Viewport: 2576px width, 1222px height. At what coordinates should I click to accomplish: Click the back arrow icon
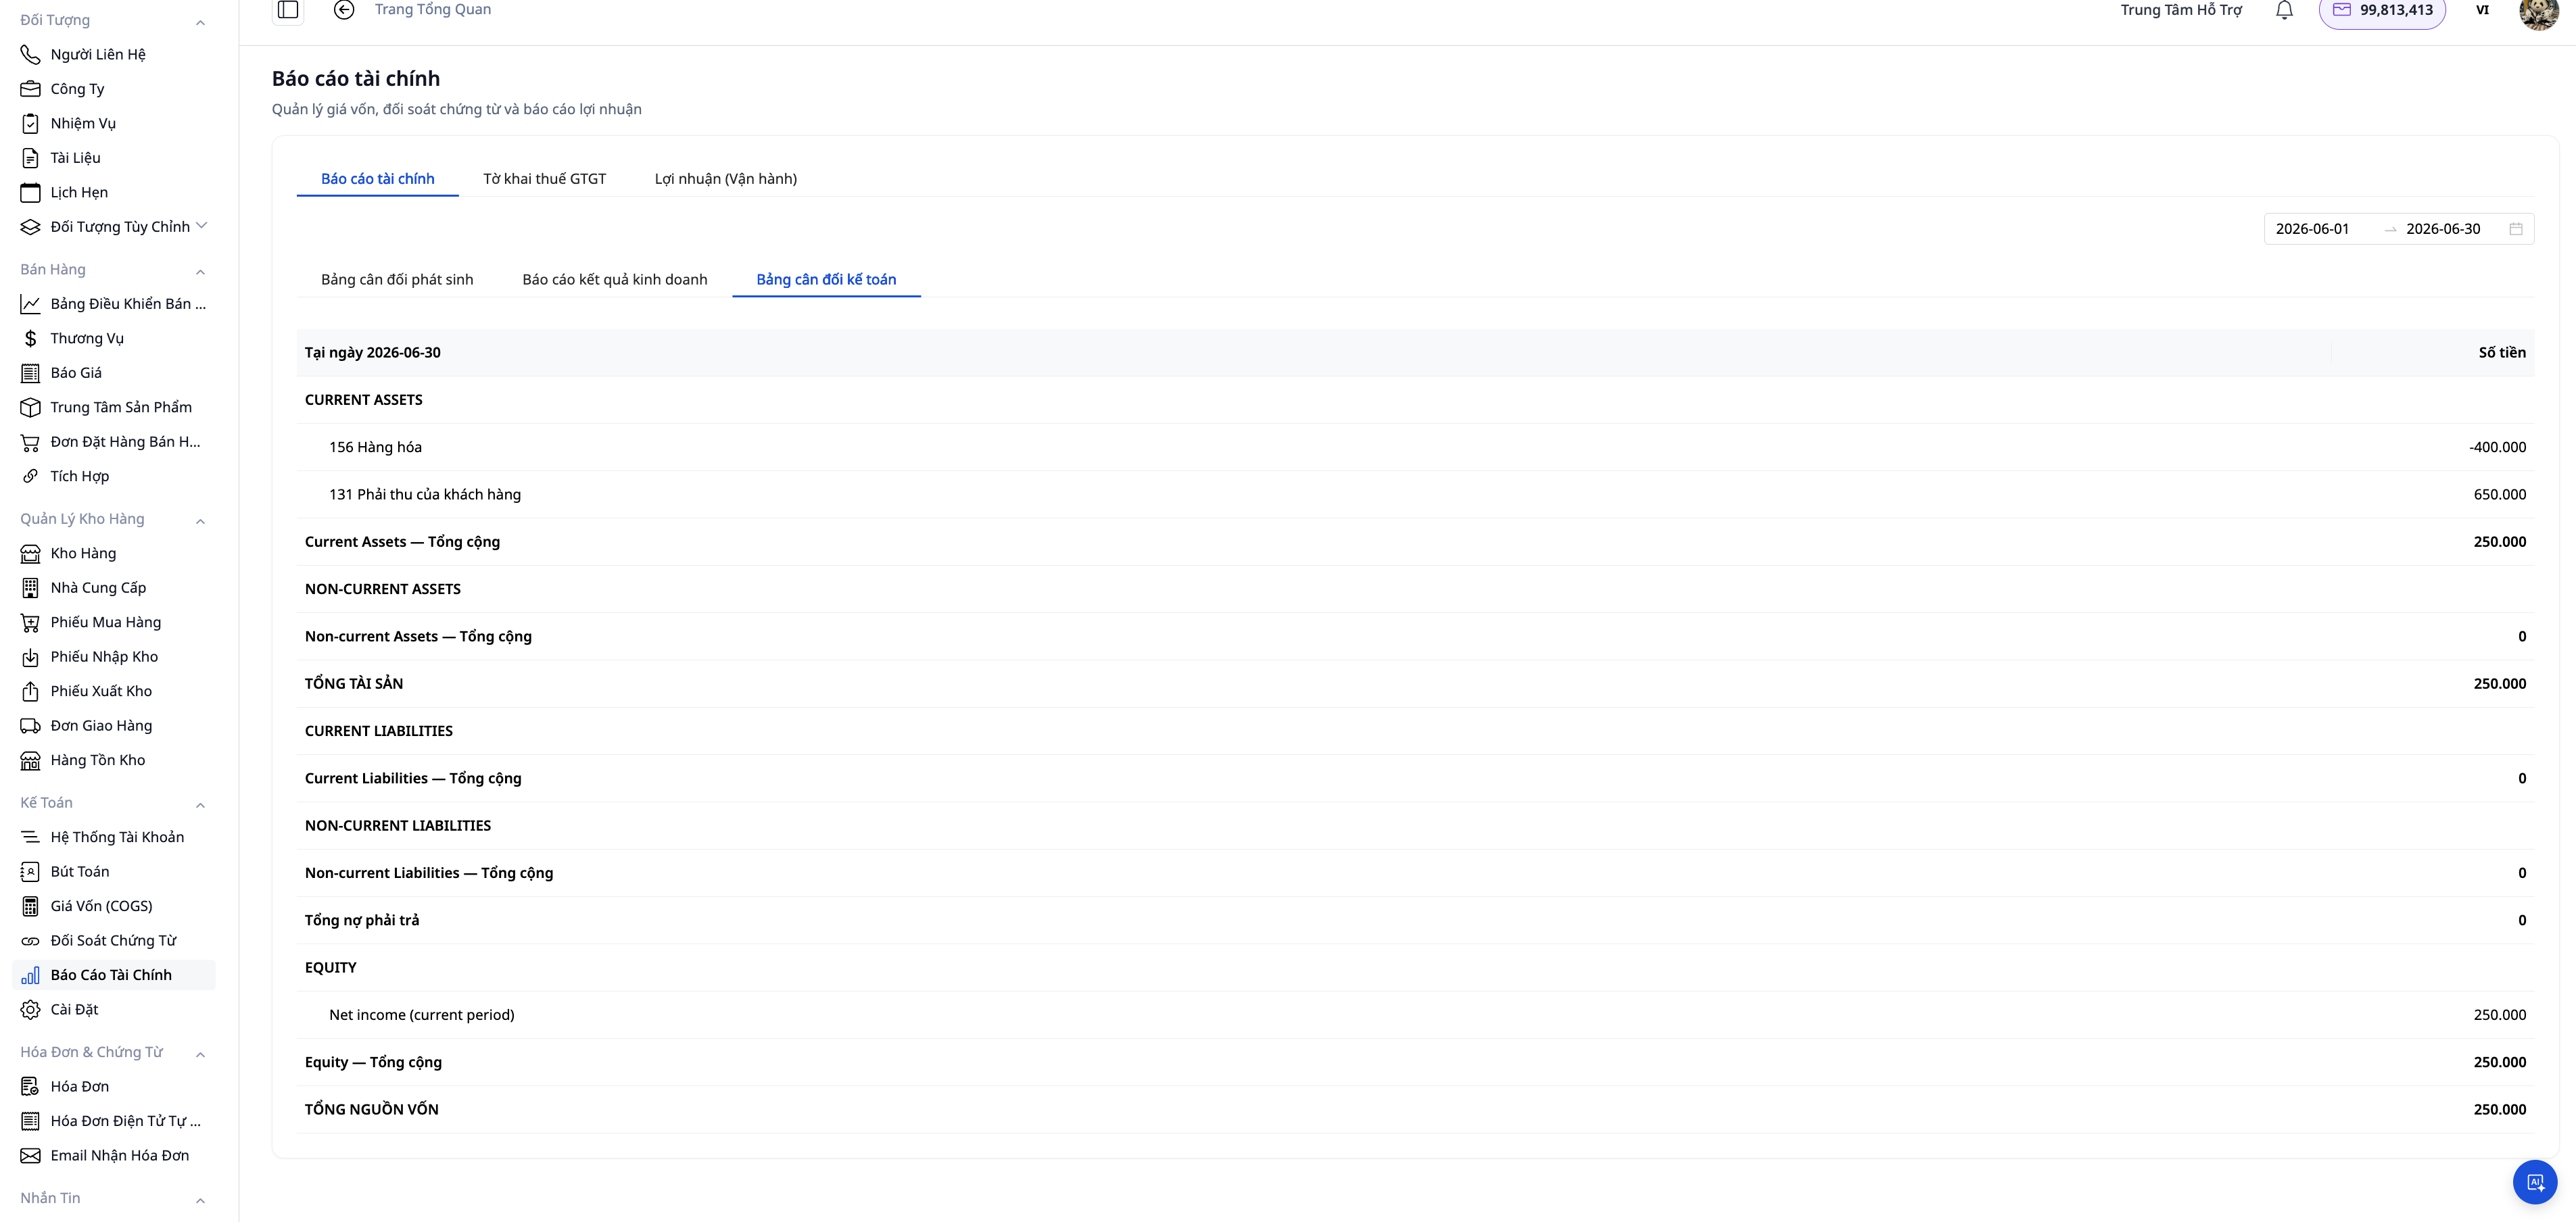[x=344, y=10]
